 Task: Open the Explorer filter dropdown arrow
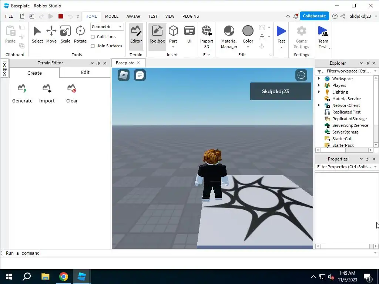pyautogui.click(x=375, y=71)
